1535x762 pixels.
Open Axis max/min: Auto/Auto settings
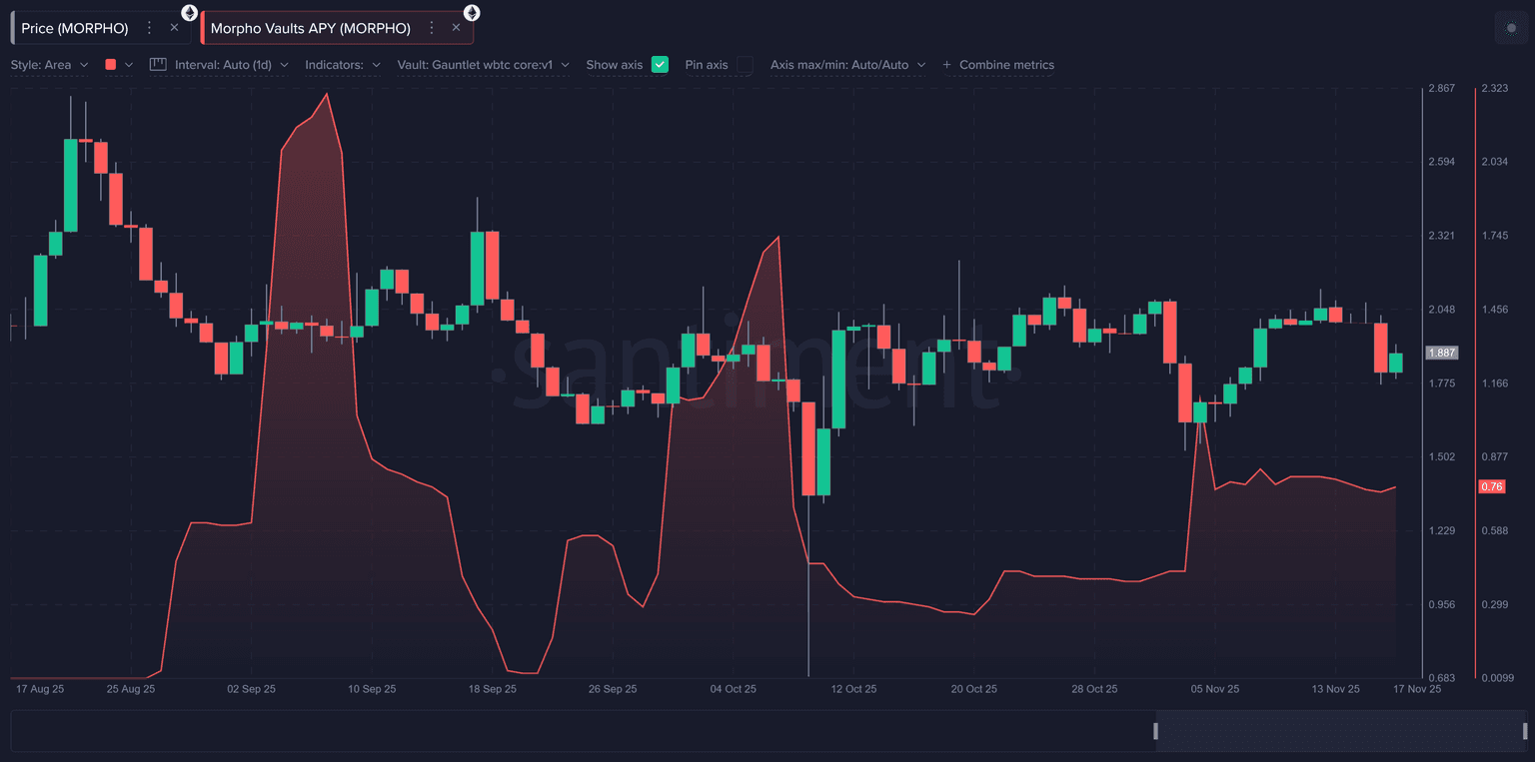click(846, 65)
